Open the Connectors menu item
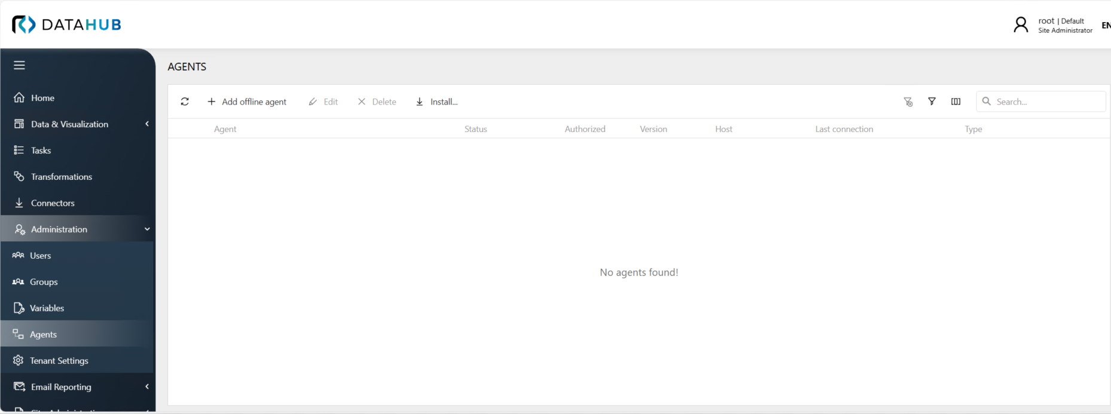Image resolution: width=1111 pixels, height=414 pixels. tap(53, 203)
